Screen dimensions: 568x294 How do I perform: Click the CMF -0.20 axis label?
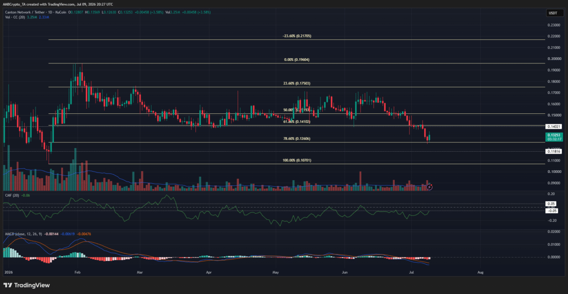(552, 220)
